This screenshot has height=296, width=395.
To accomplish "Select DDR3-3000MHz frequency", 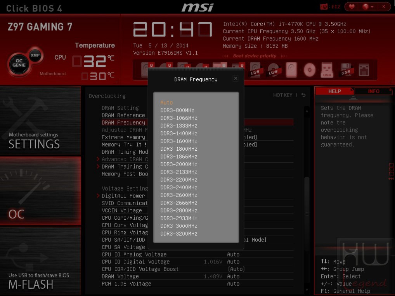I will pyautogui.click(x=178, y=226).
